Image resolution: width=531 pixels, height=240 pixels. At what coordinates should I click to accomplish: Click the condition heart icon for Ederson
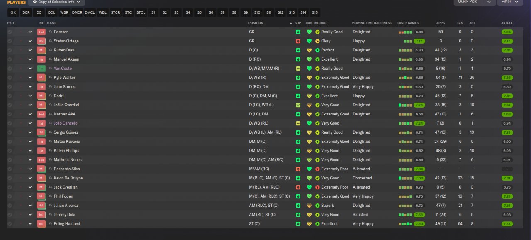click(309, 32)
